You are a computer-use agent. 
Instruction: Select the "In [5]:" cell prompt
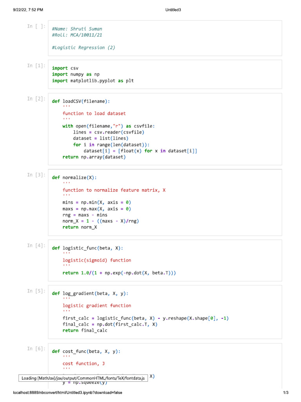coord(36,291)
